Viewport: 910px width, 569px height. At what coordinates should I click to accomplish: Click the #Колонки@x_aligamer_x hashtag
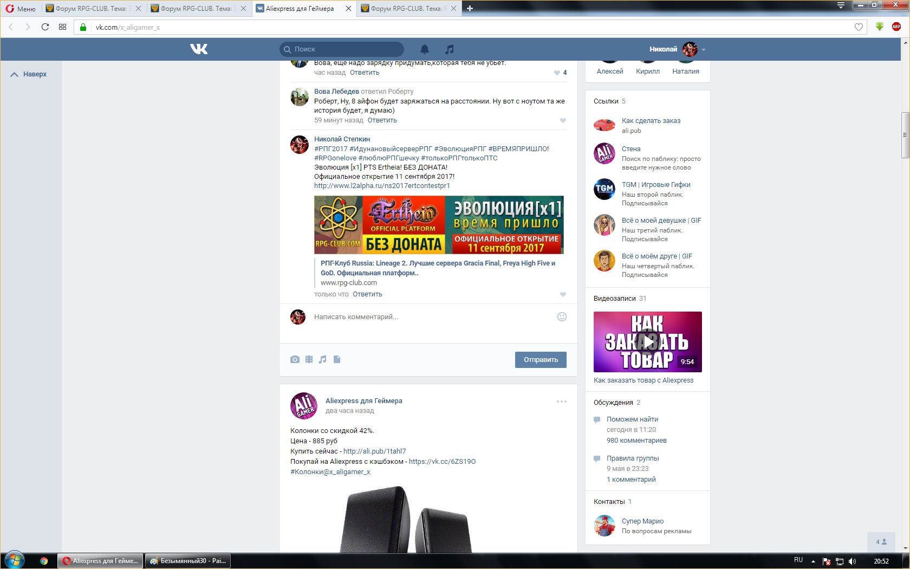click(330, 472)
